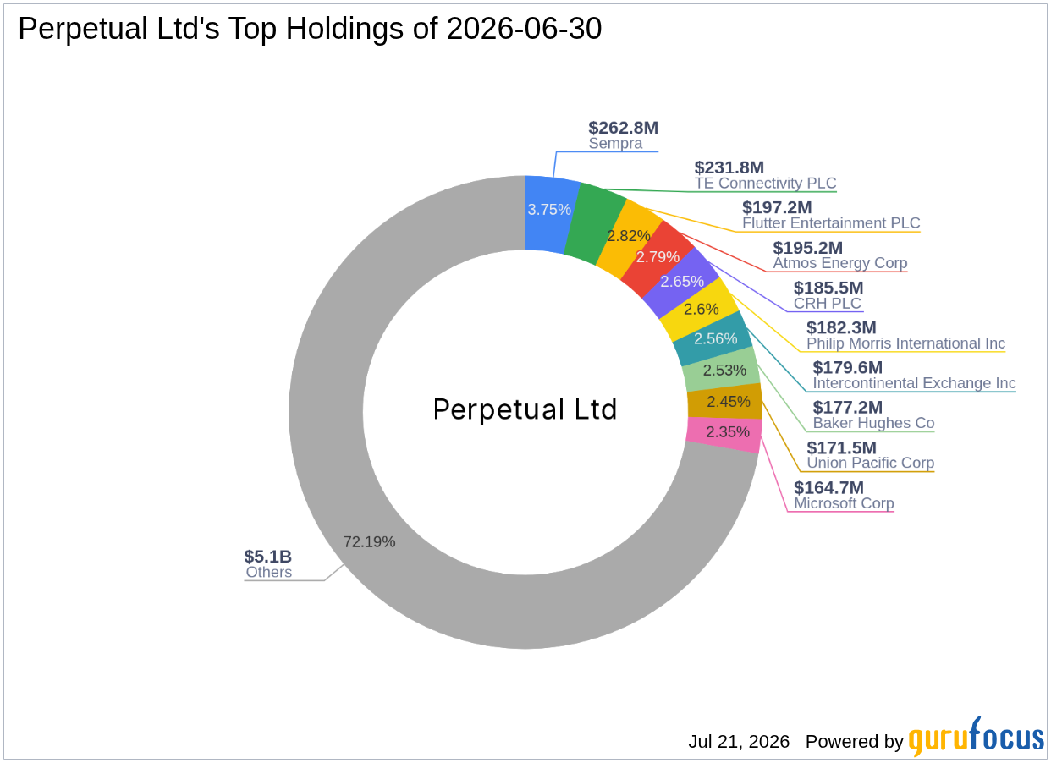This screenshot has height=763, width=1051.
Task: Click the Philip Morris International Inc label
Action: [905, 343]
